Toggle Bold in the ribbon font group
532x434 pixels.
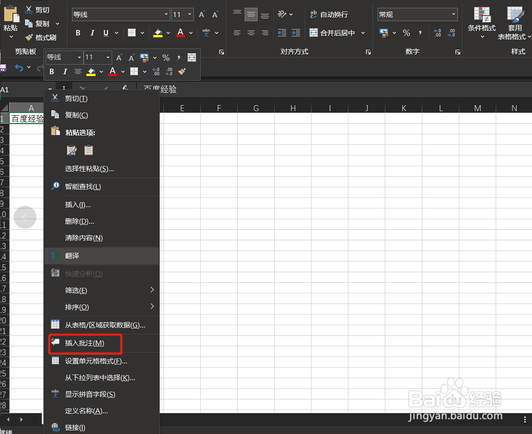point(78,33)
